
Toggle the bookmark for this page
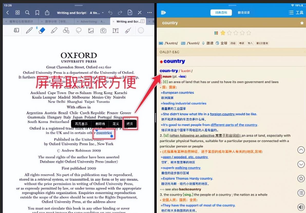37,13
